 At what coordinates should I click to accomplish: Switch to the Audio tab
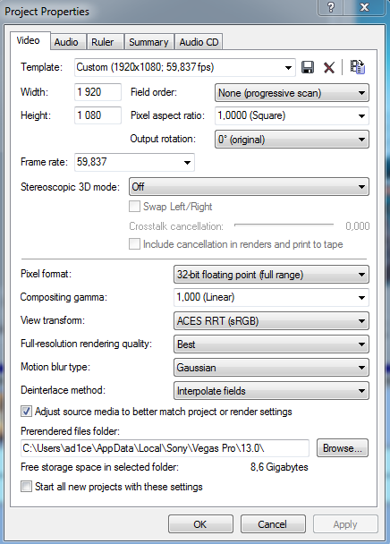pyautogui.click(x=66, y=42)
